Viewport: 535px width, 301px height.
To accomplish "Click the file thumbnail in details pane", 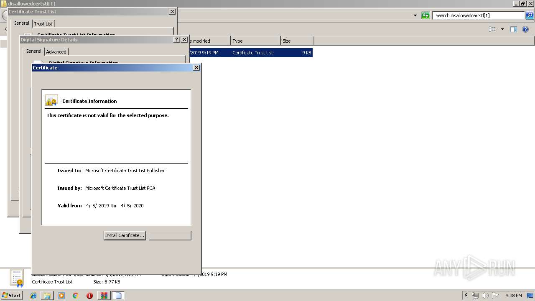I will click(17, 278).
